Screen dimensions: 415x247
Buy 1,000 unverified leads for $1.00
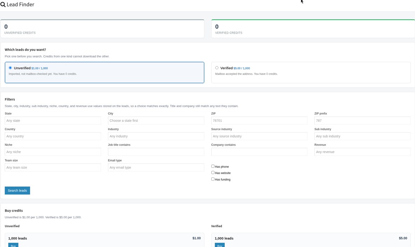pyautogui.click(x=13, y=245)
